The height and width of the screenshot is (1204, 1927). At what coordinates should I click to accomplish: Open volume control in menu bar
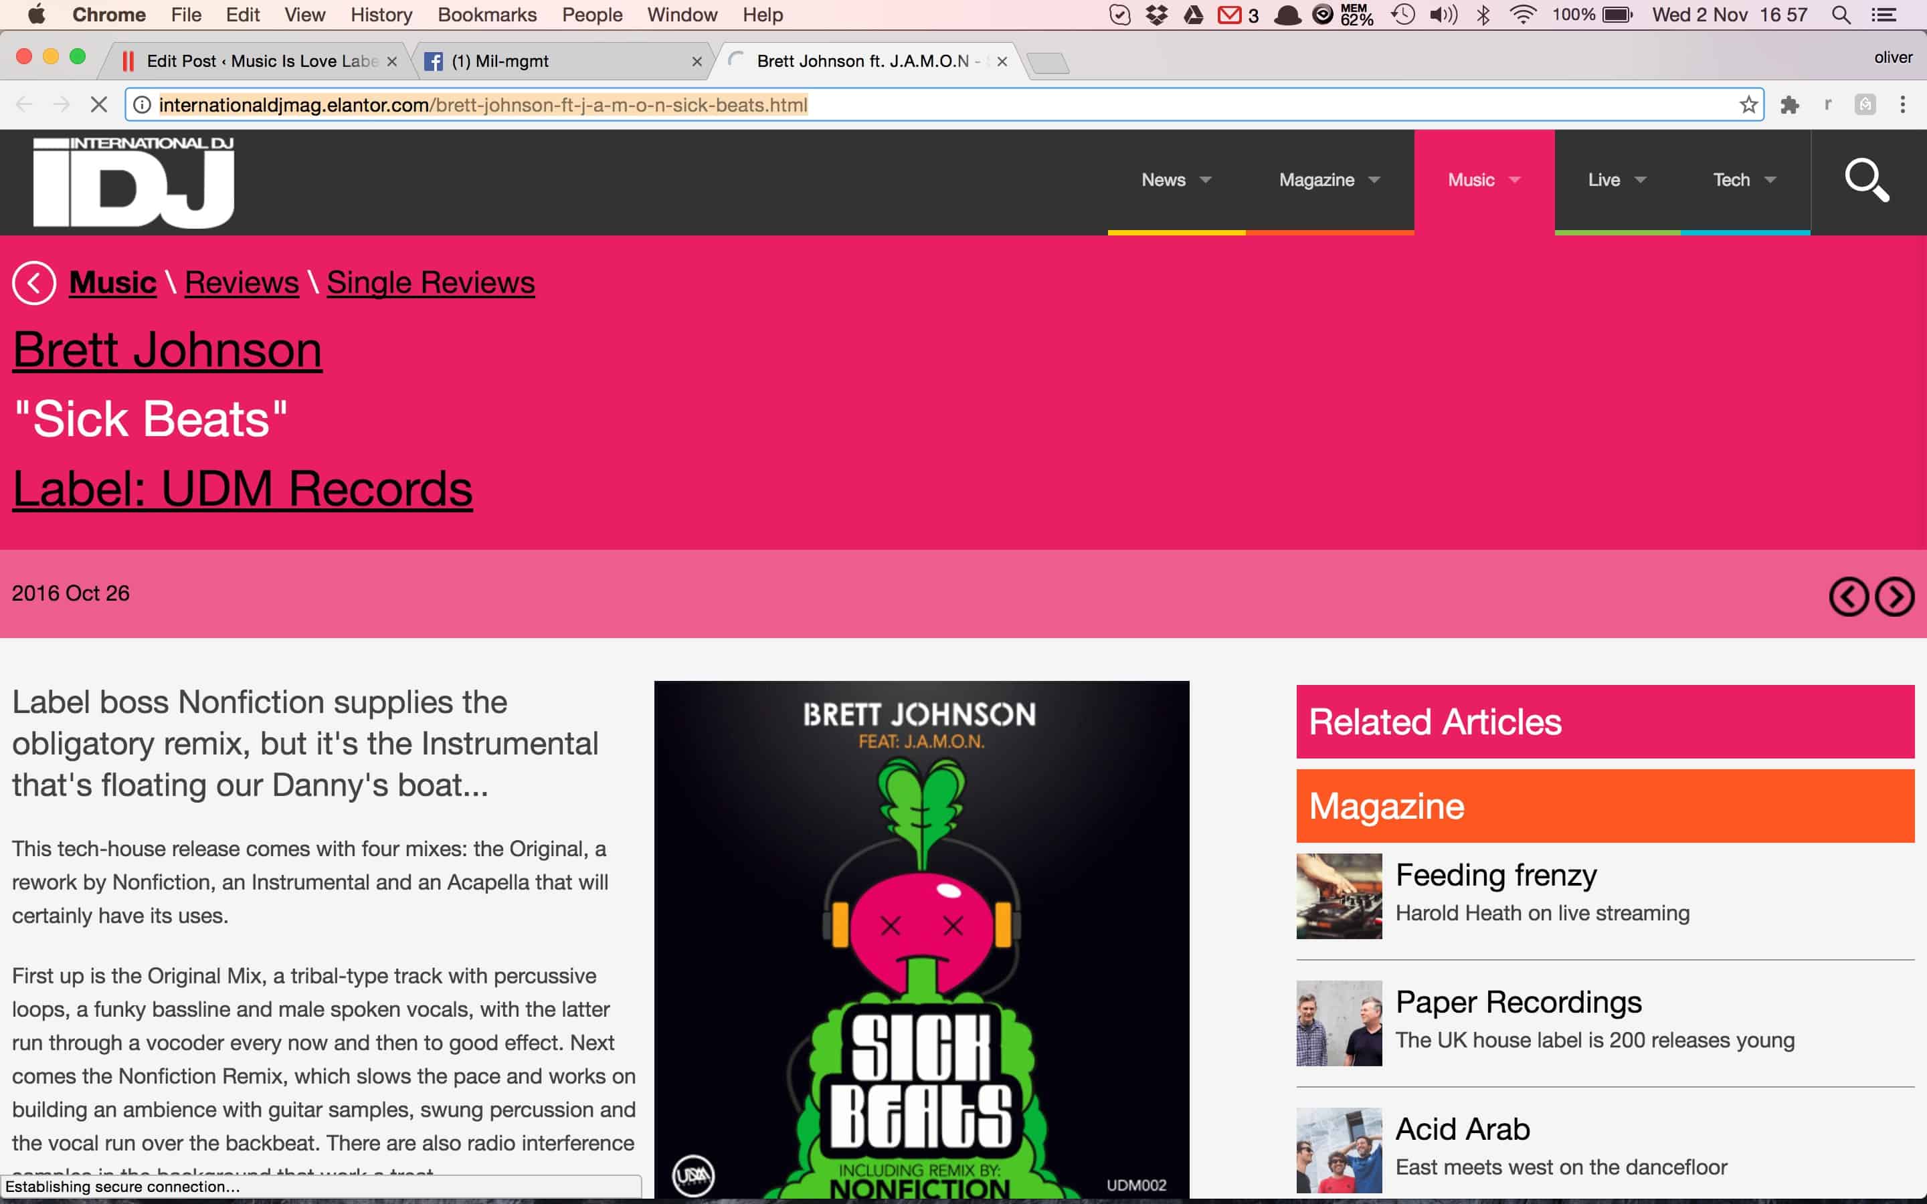click(1443, 14)
